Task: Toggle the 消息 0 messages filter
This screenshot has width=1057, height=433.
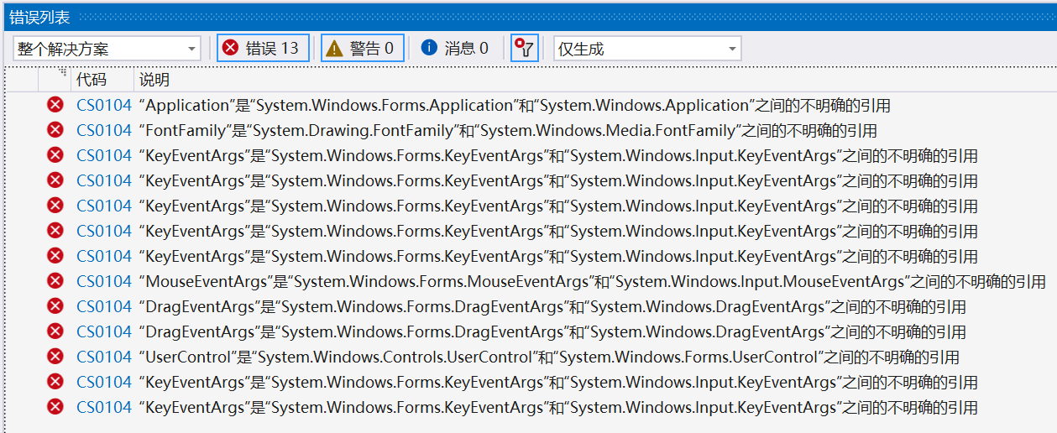Action: coord(456,49)
